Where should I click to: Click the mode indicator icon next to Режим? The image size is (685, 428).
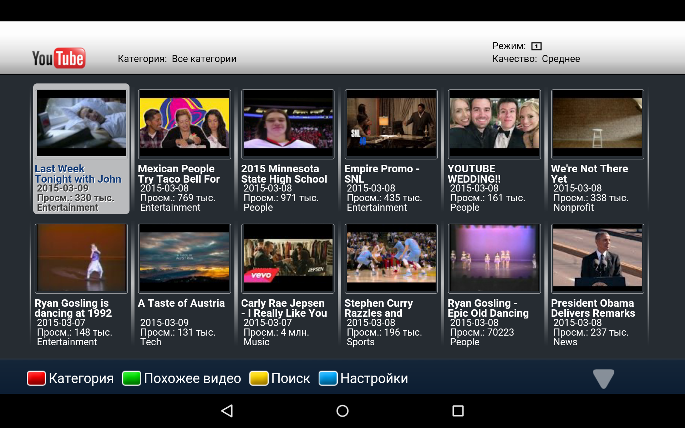click(x=536, y=46)
